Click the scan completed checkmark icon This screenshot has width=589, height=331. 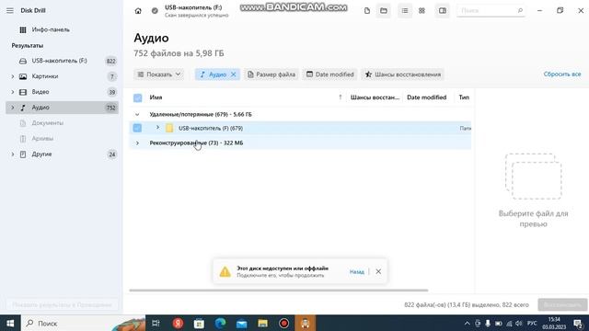(x=155, y=11)
